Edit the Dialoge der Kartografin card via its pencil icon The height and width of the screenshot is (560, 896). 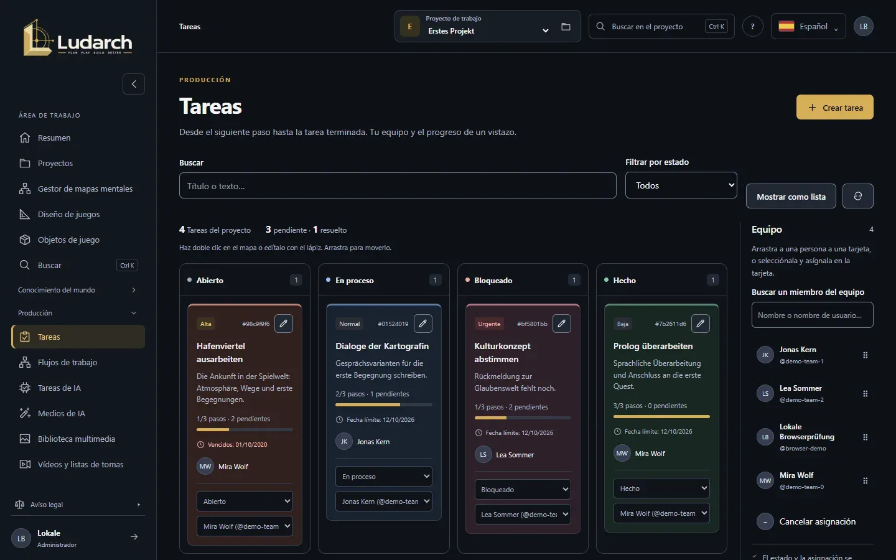pyautogui.click(x=423, y=324)
